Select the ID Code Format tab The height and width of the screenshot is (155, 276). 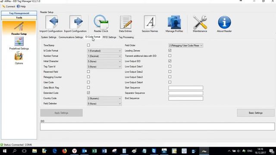pyautogui.click(x=93, y=37)
